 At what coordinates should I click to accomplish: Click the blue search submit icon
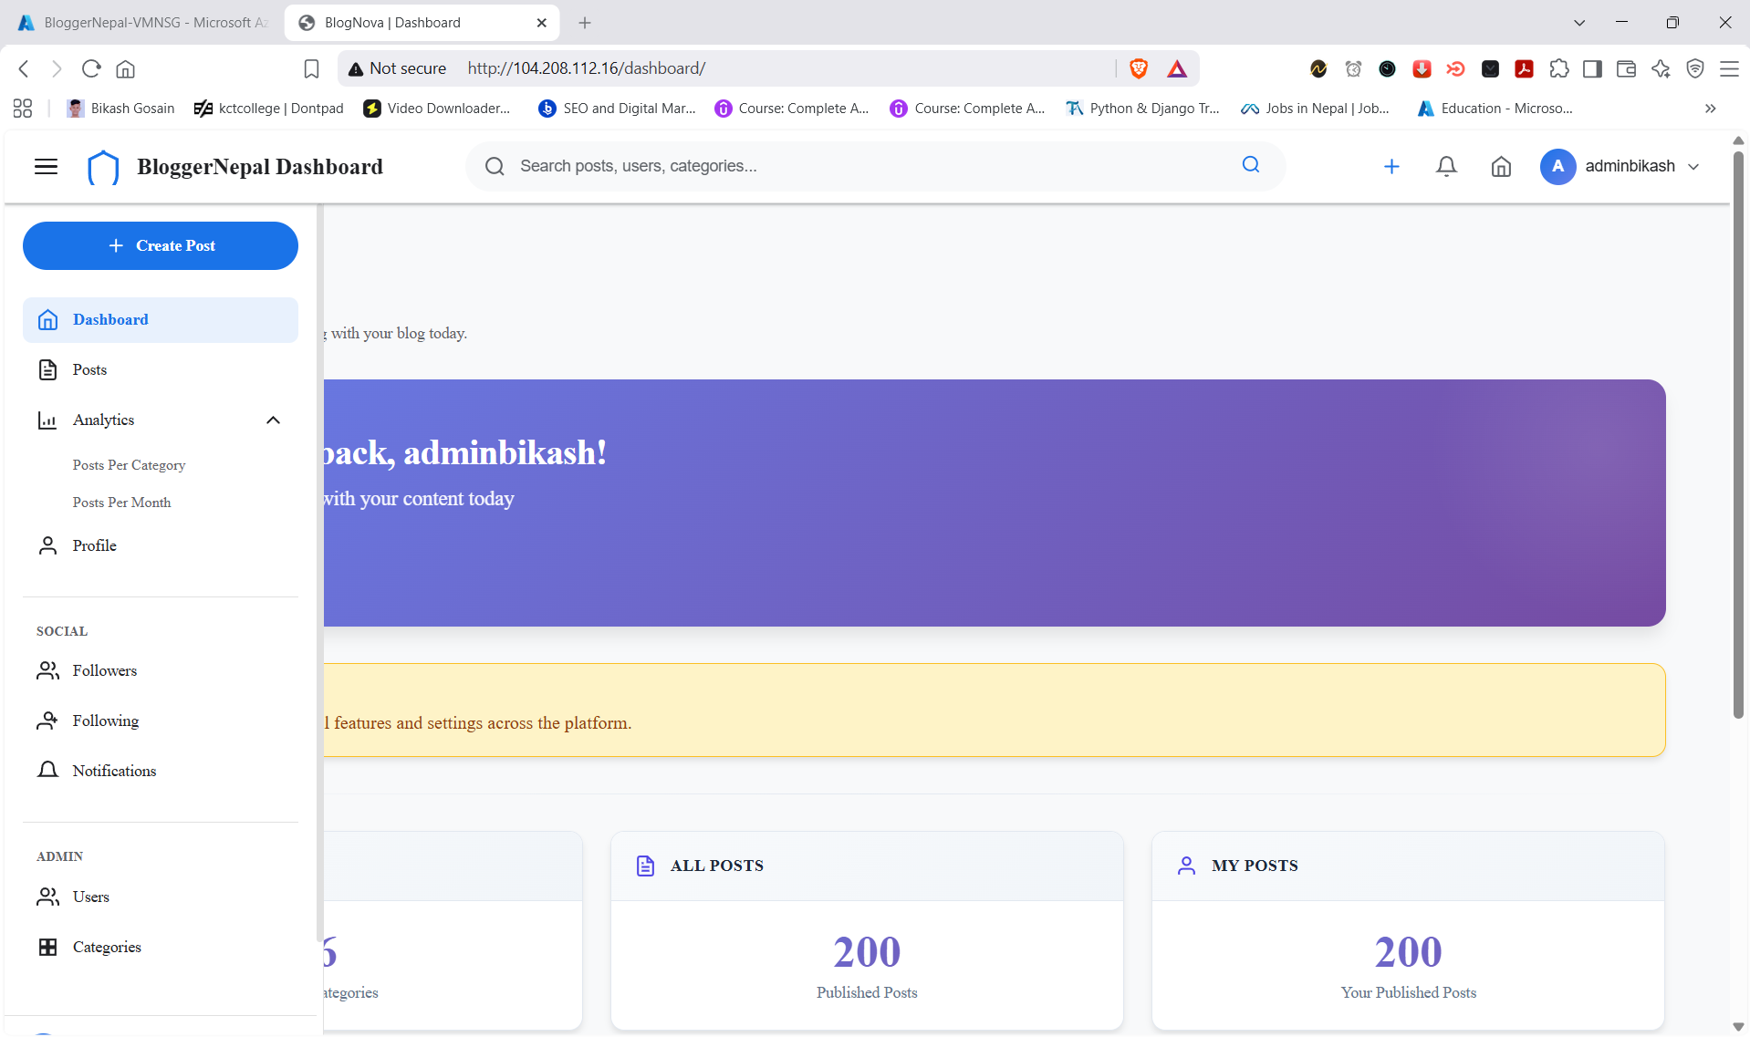[1251, 165]
